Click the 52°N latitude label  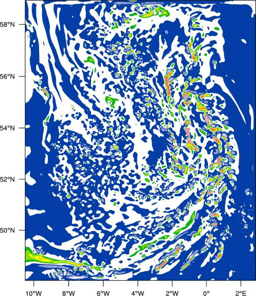7,179
